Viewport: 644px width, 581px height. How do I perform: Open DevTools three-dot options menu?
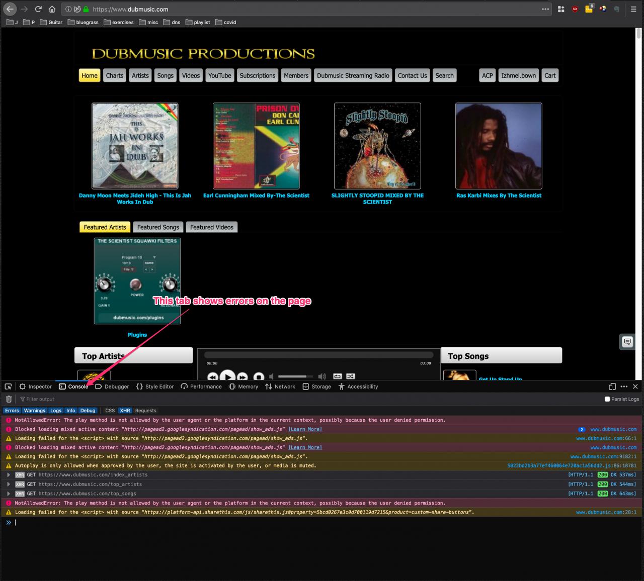click(624, 386)
